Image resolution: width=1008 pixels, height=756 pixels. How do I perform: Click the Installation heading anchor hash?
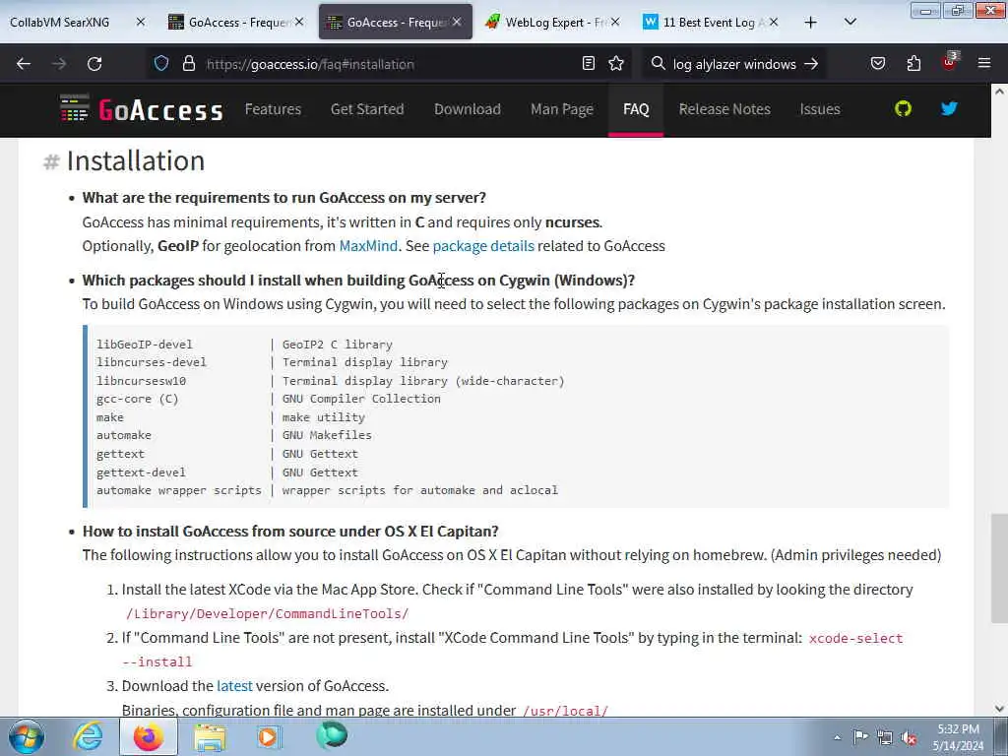(x=51, y=161)
